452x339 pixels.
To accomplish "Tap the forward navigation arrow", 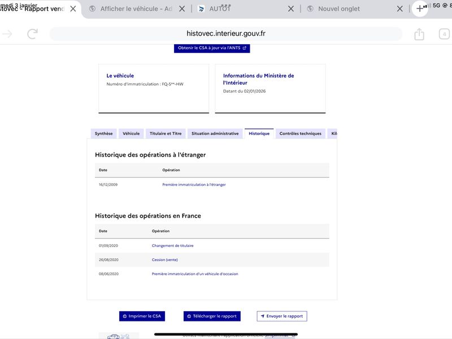I will (7, 34).
